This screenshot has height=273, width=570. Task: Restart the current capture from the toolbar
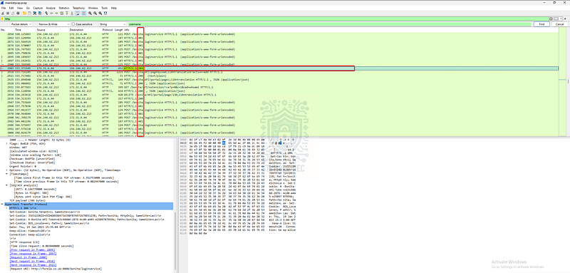(13, 13)
